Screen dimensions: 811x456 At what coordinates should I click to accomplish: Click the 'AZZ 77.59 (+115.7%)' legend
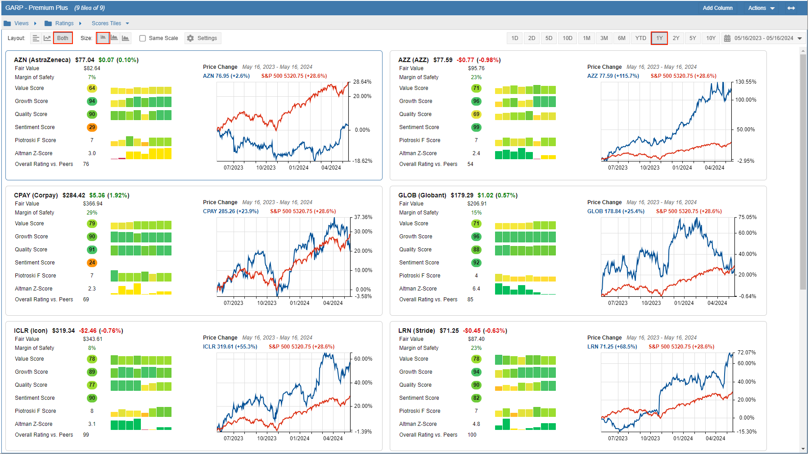coord(613,76)
